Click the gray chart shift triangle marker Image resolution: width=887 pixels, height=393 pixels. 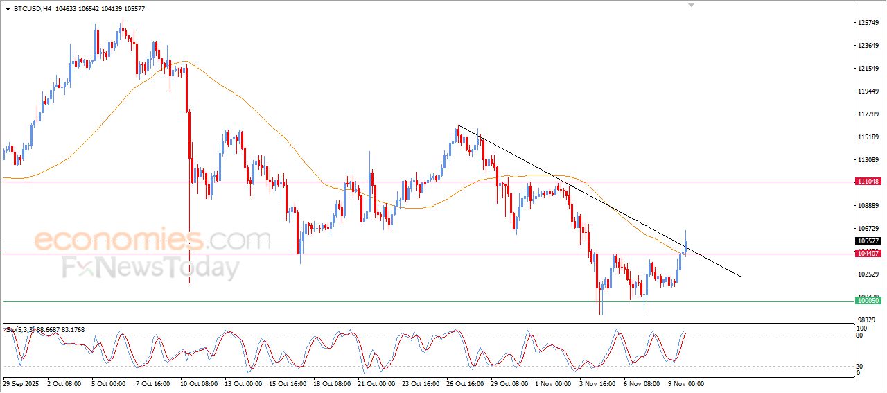click(x=690, y=5)
